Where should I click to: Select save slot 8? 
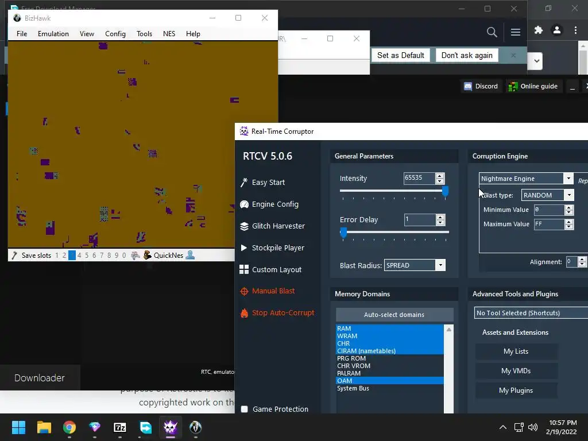click(109, 256)
